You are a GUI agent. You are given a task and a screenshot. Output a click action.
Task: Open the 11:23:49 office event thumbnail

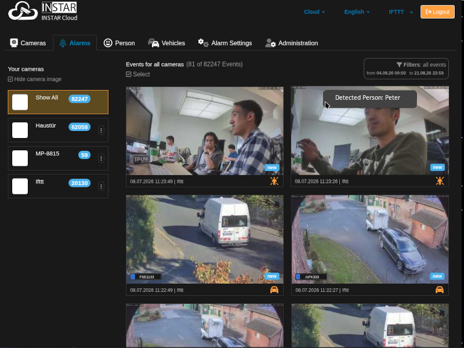205,131
